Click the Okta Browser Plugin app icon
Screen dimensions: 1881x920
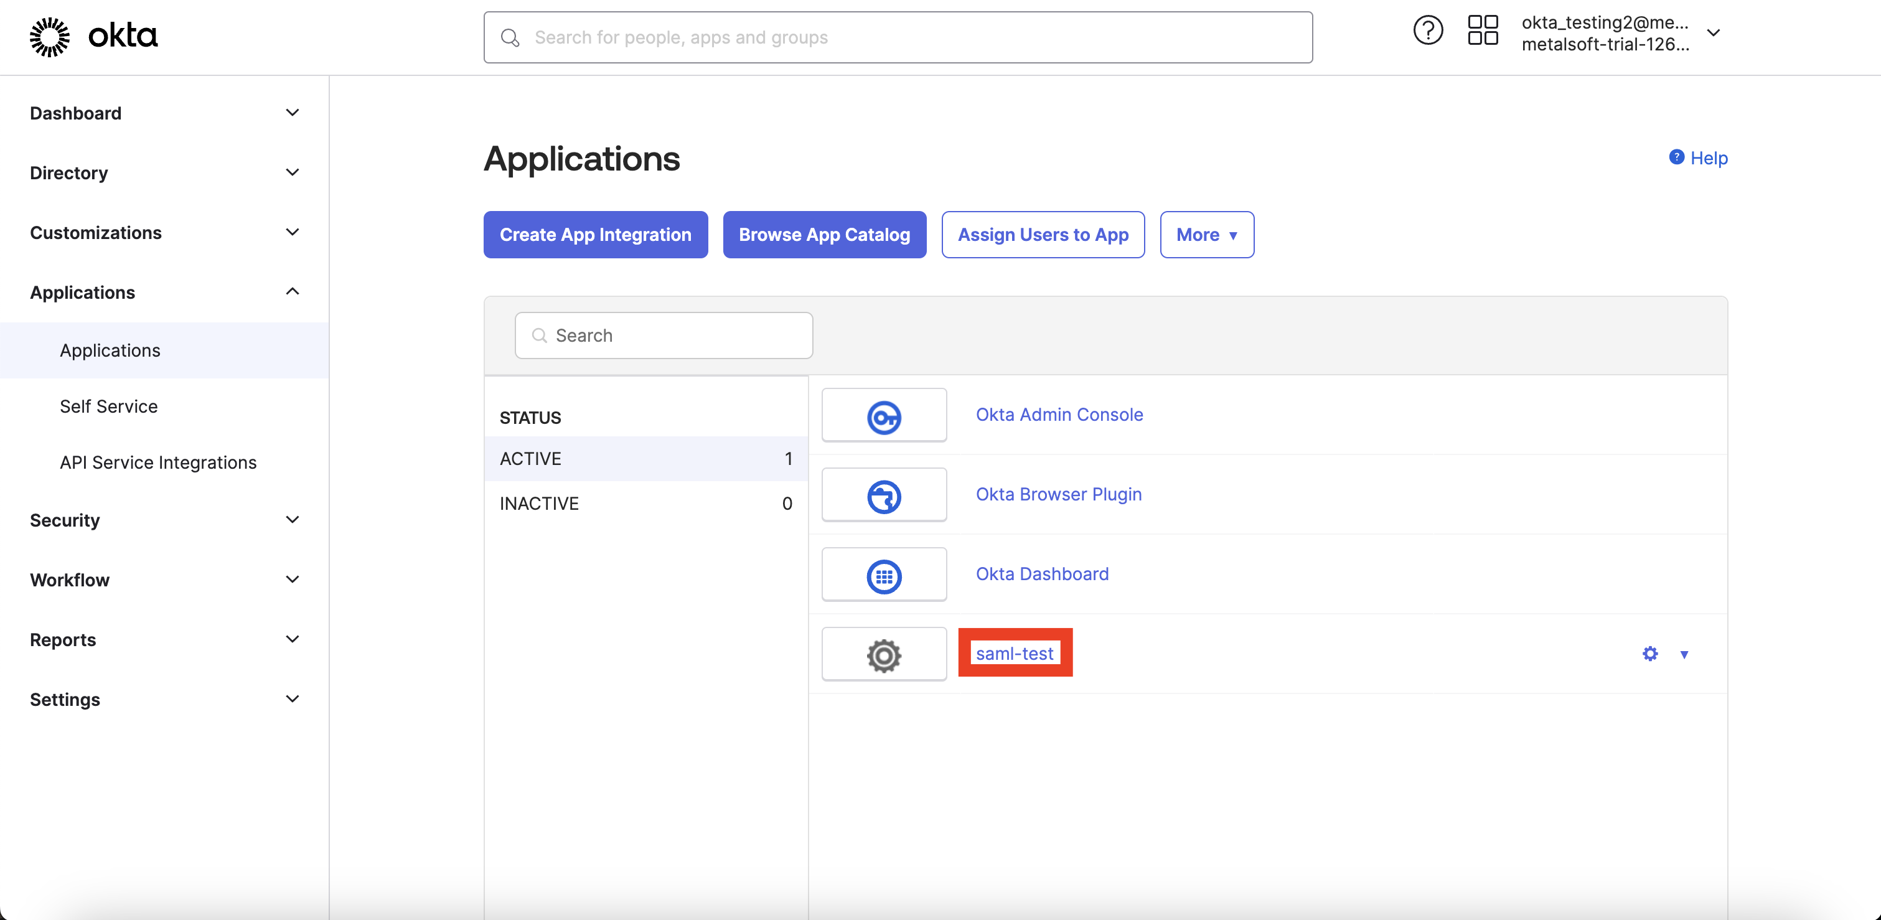(x=883, y=495)
